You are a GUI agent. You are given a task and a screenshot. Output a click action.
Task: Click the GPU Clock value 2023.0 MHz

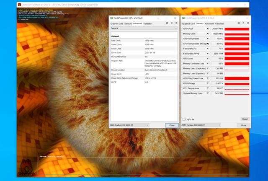point(217,29)
